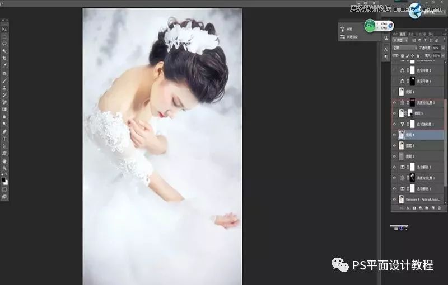Image resolution: width=448 pixels, height=285 pixels.
Task: Select the 图层 3 layer thumbnail
Action: pyautogui.click(x=402, y=145)
